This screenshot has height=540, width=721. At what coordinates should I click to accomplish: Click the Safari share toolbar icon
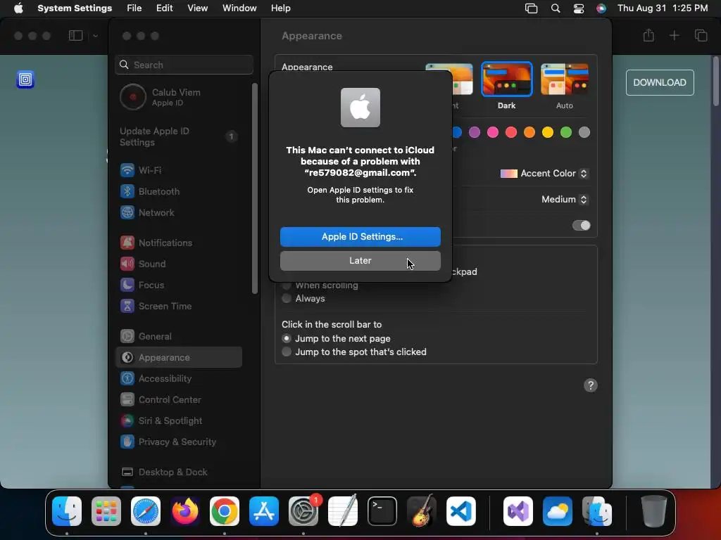click(648, 35)
